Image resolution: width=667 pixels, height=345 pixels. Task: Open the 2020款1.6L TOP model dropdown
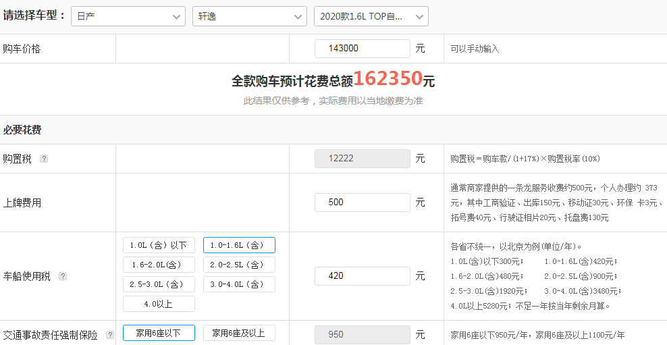371,16
